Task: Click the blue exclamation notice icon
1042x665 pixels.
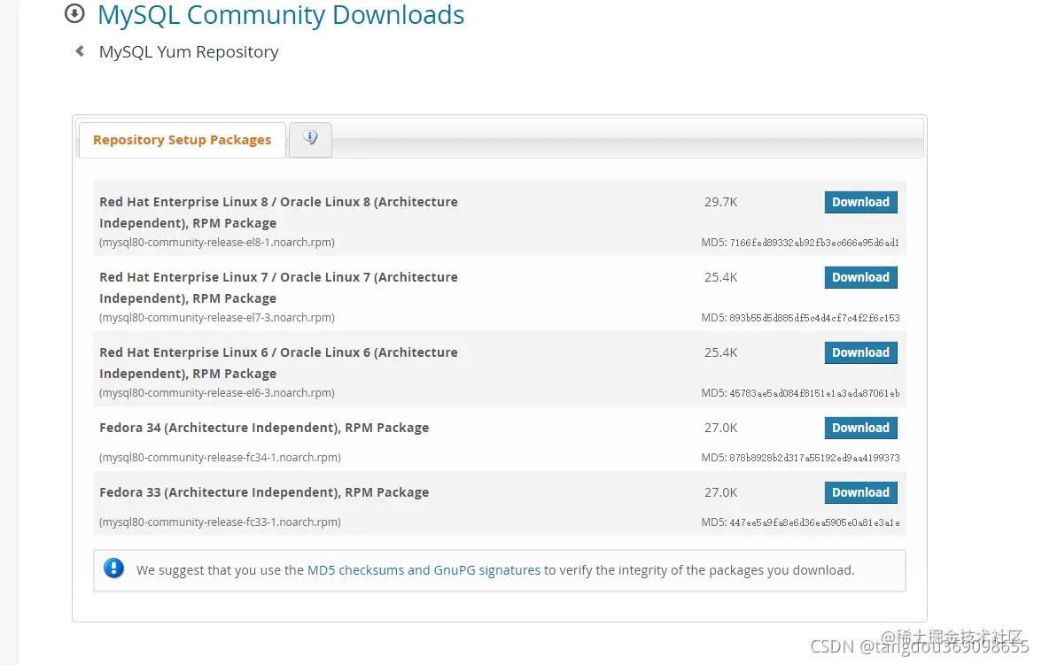Action: click(x=113, y=568)
